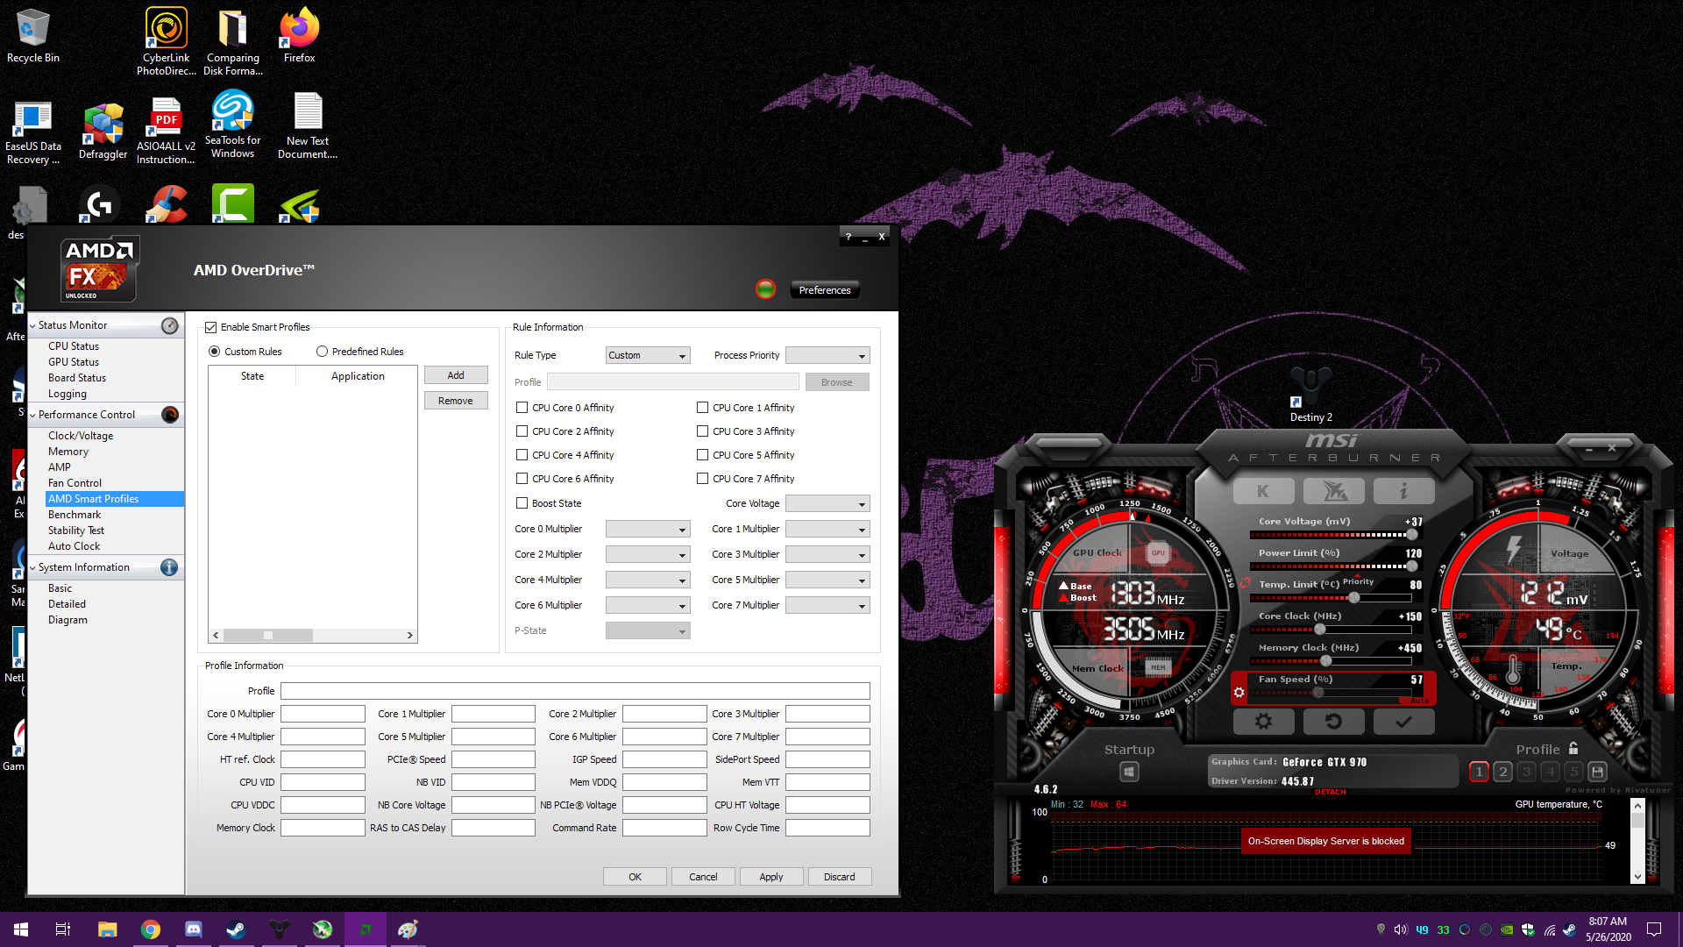The height and width of the screenshot is (947, 1683).
Task: Check CPU Core 6 Affinity
Action: tap(522, 479)
